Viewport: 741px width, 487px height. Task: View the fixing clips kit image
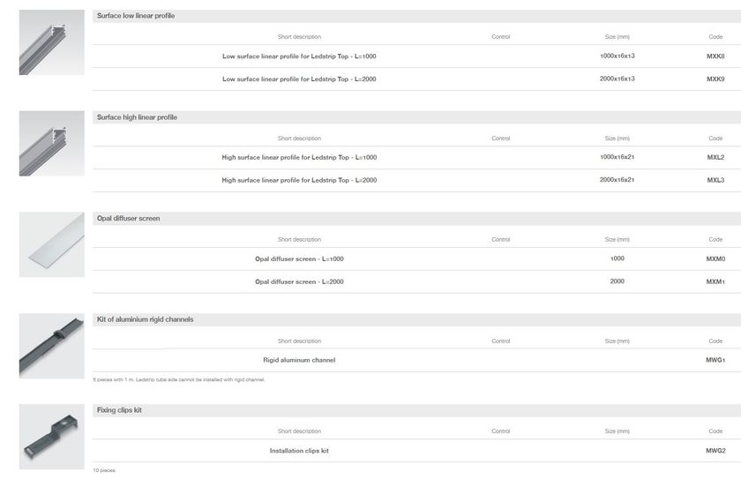(x=52, y=437)
